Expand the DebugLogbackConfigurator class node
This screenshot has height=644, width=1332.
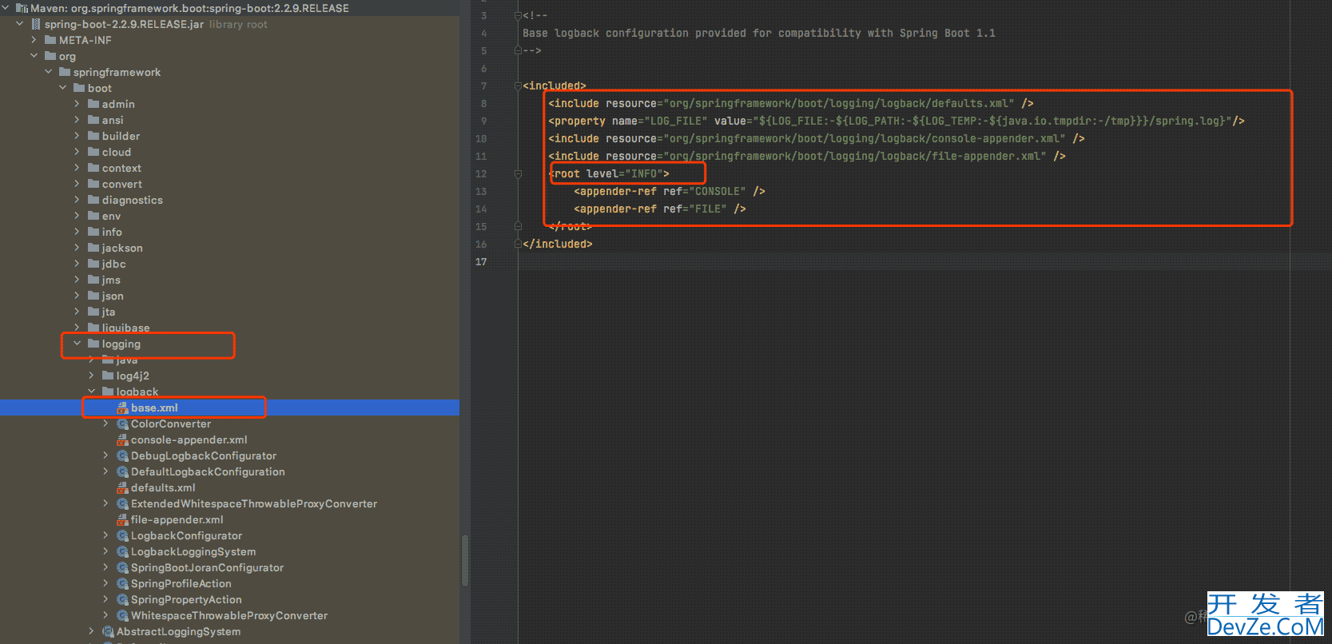pos(106,455)
